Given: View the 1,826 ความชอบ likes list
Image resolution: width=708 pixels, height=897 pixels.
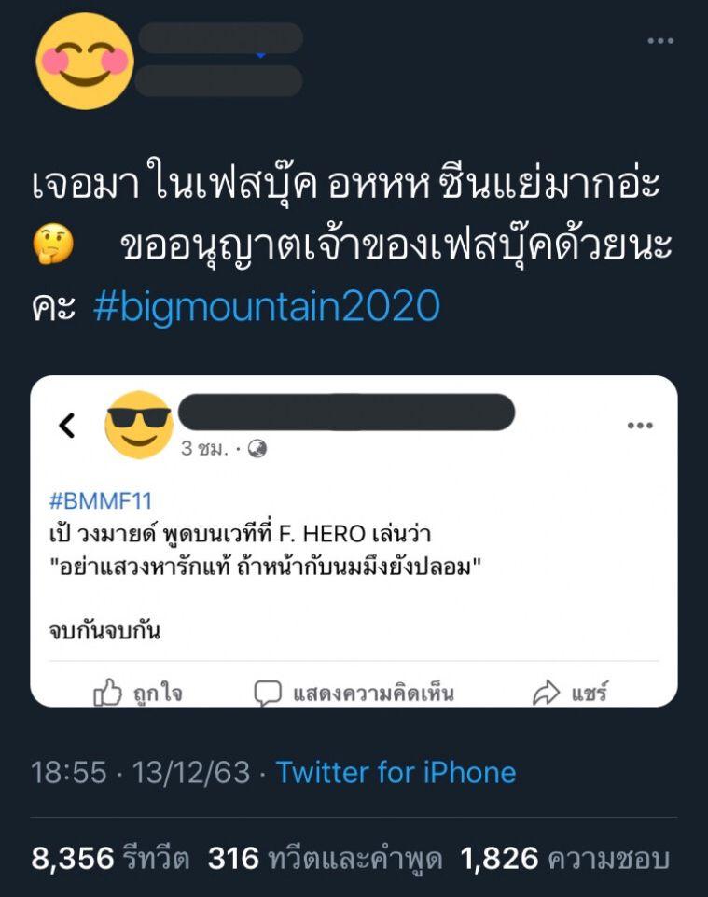Looking at the screenshot, I should (x=565, y=858).
